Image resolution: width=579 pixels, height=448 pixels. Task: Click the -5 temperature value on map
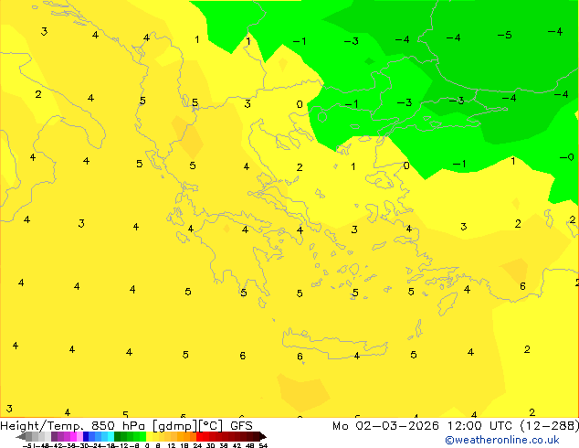pyautogui.click(x=504, y=35)
